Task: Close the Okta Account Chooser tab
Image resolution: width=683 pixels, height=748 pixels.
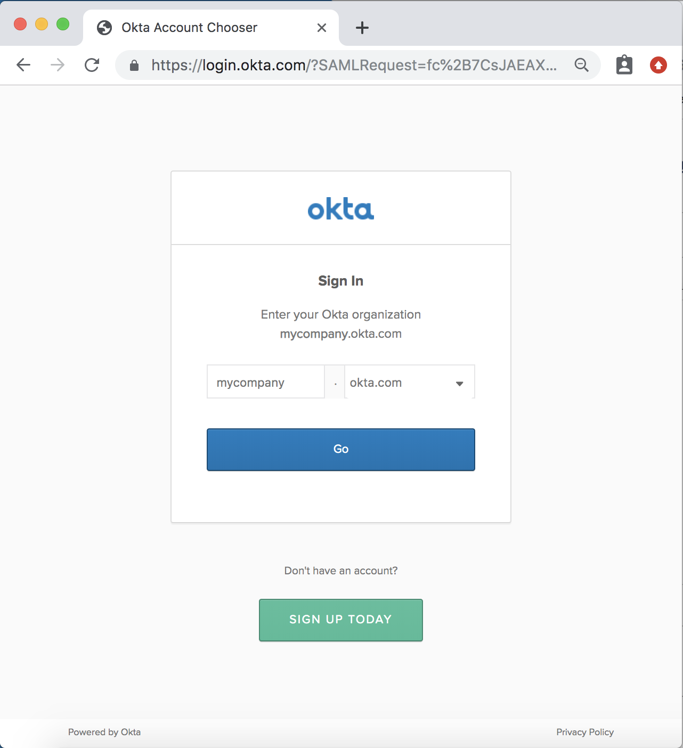Action: point(322,28)
